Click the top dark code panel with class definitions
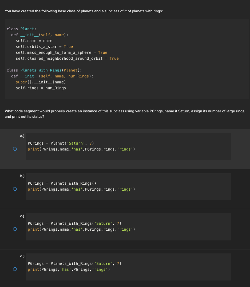 pos(125,59)
